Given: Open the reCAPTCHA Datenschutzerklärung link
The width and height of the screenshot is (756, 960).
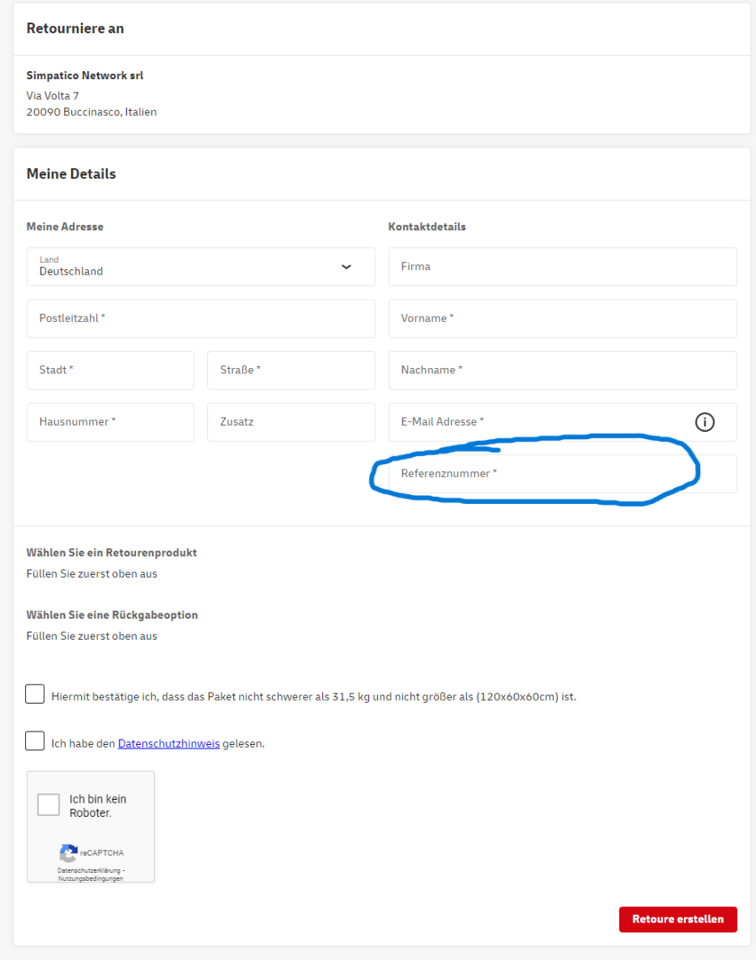Looking at the screenshot, I should (x=89, y=870).
